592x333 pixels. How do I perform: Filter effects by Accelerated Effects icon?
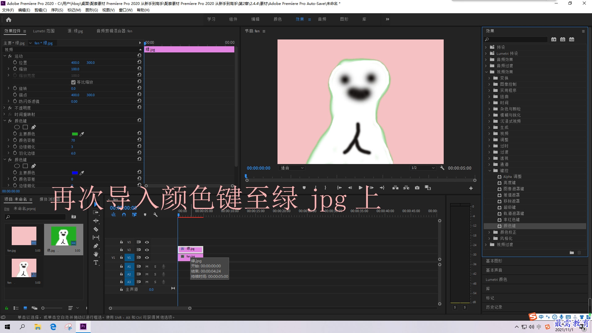pos(554,39)
